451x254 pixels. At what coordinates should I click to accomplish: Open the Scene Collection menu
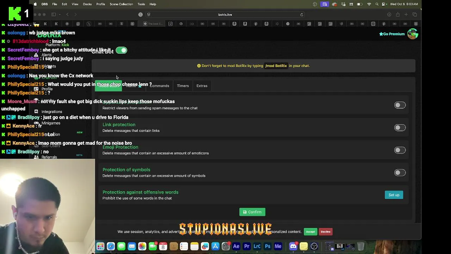coord(121,4)
